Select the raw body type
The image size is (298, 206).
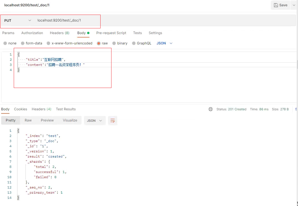pyautogui.click(x=102, y=43)
